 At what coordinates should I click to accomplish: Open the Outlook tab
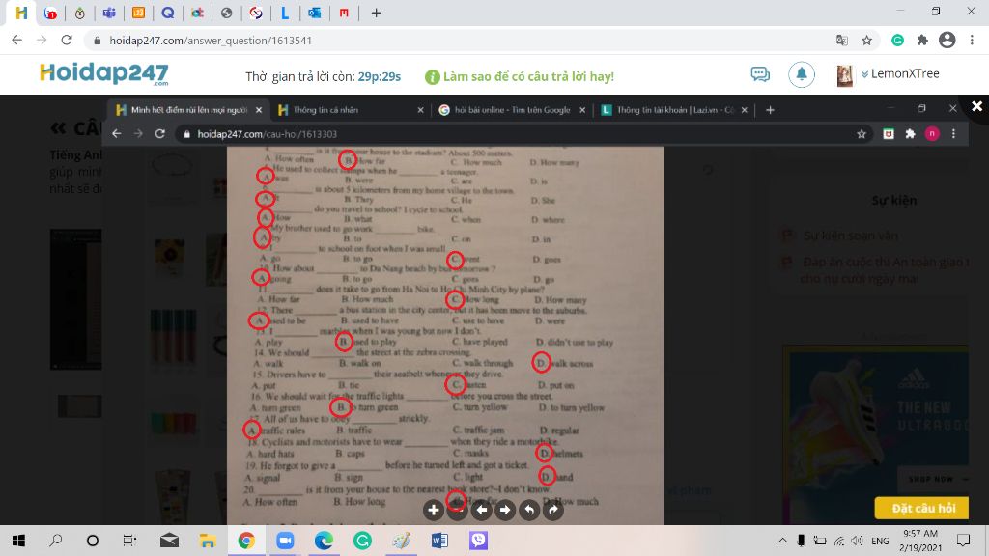(x=314, y=13)
